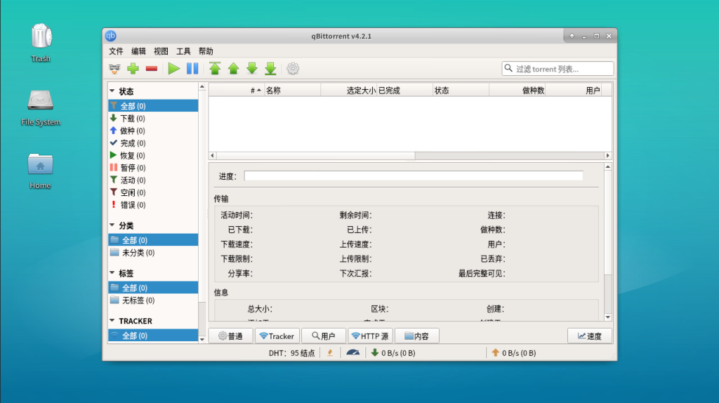
Task: Collapse the 状态 section in sidebar
Action: pyautogui.click(x=112, y=91)
